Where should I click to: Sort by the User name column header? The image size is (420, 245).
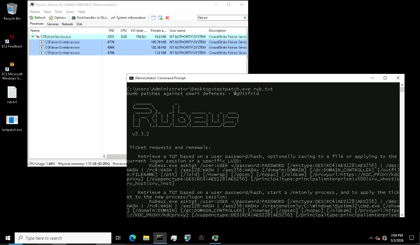187,31
